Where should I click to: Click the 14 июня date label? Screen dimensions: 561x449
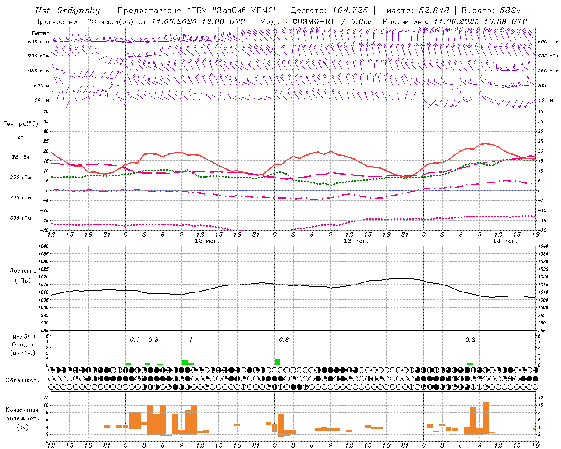(506, 241)
